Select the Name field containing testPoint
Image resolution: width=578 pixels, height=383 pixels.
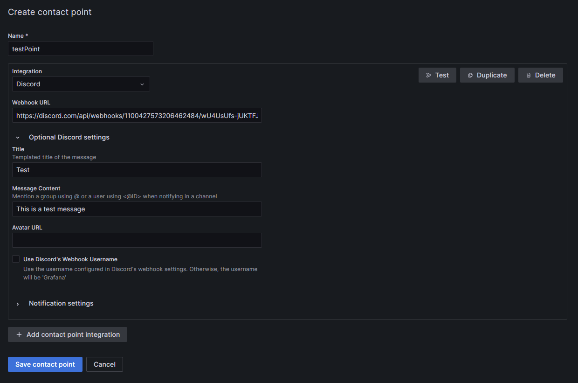[81, 49]
